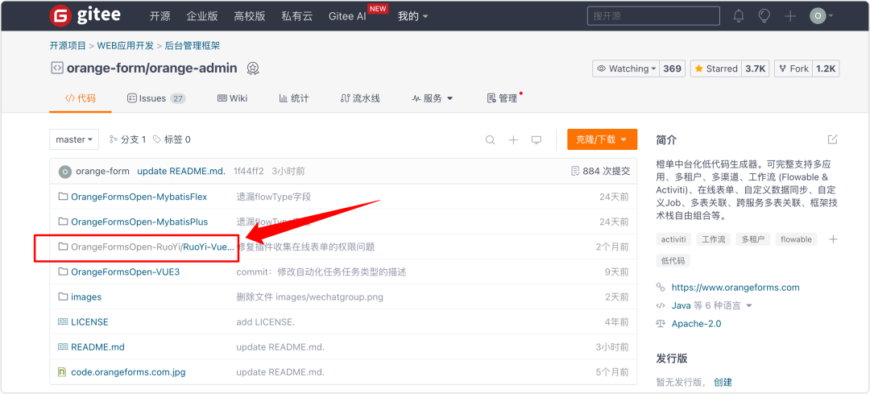Screen dimensions: 870x394
Task: Click 高校版 in the top navigation
Action: [250, 16]
